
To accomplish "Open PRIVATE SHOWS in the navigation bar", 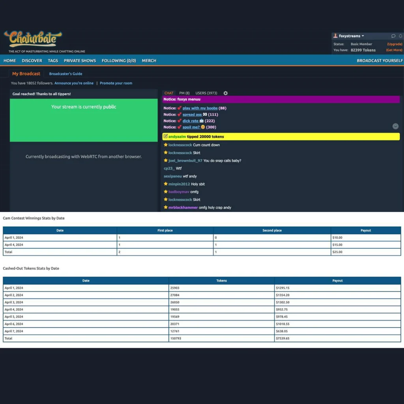I will [80, 60].
